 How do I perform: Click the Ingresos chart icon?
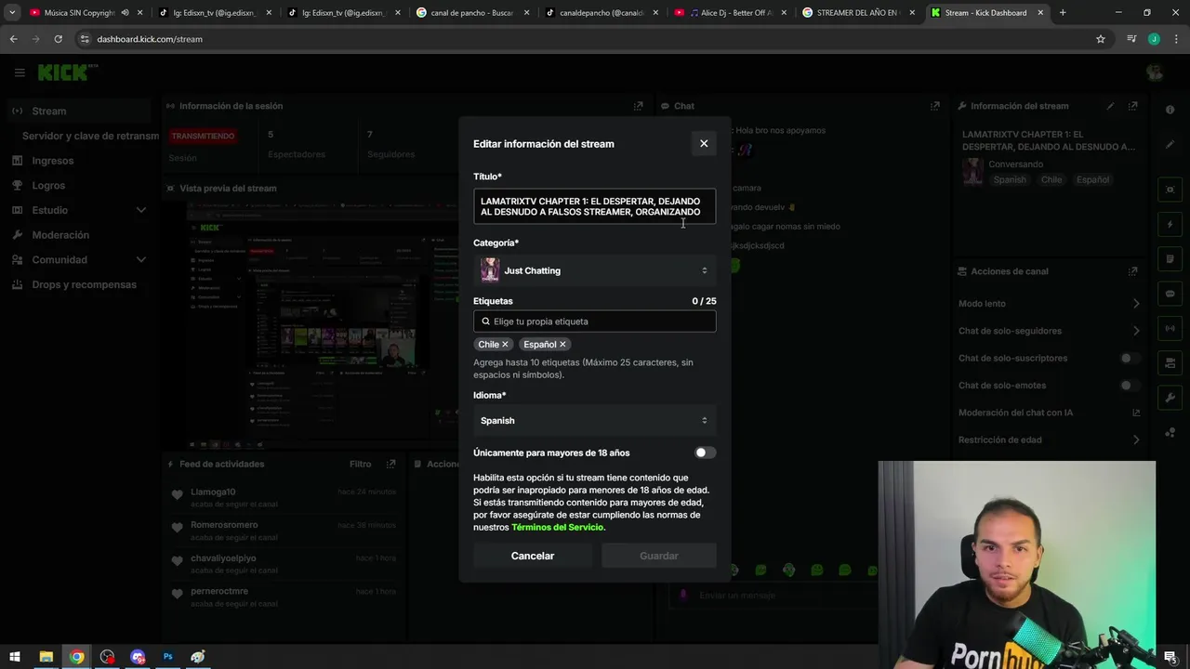18,161
